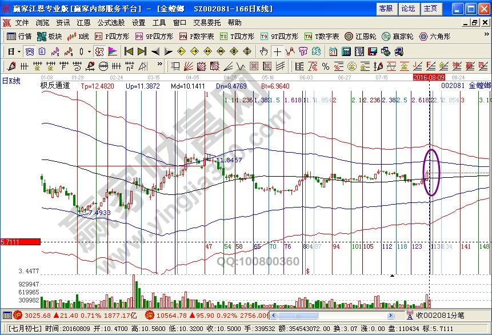492x335 pixels.
Task: Open the 行情 market quotes view
Action: 18,36
